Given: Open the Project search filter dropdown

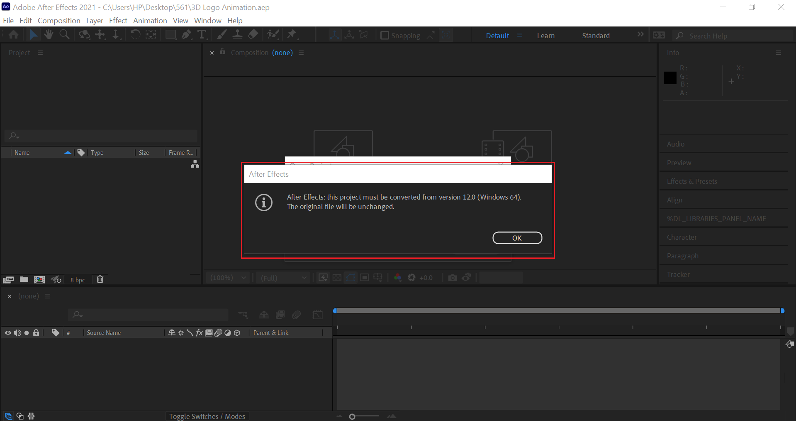Looking at the screenshot, I should click(x=14, y=136).
